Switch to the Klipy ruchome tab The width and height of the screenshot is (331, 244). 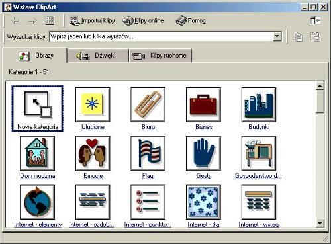(160, 56)
